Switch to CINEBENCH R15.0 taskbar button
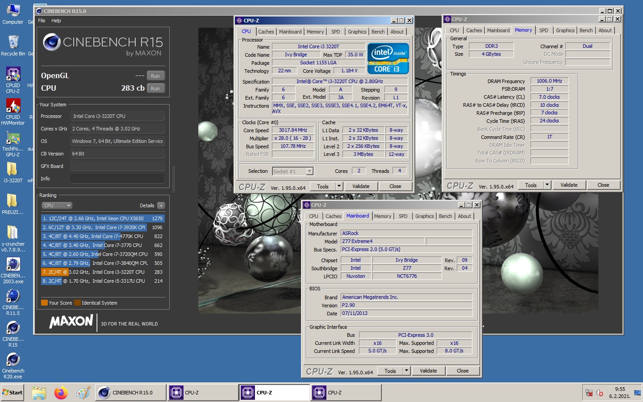 tap(131, 393)
